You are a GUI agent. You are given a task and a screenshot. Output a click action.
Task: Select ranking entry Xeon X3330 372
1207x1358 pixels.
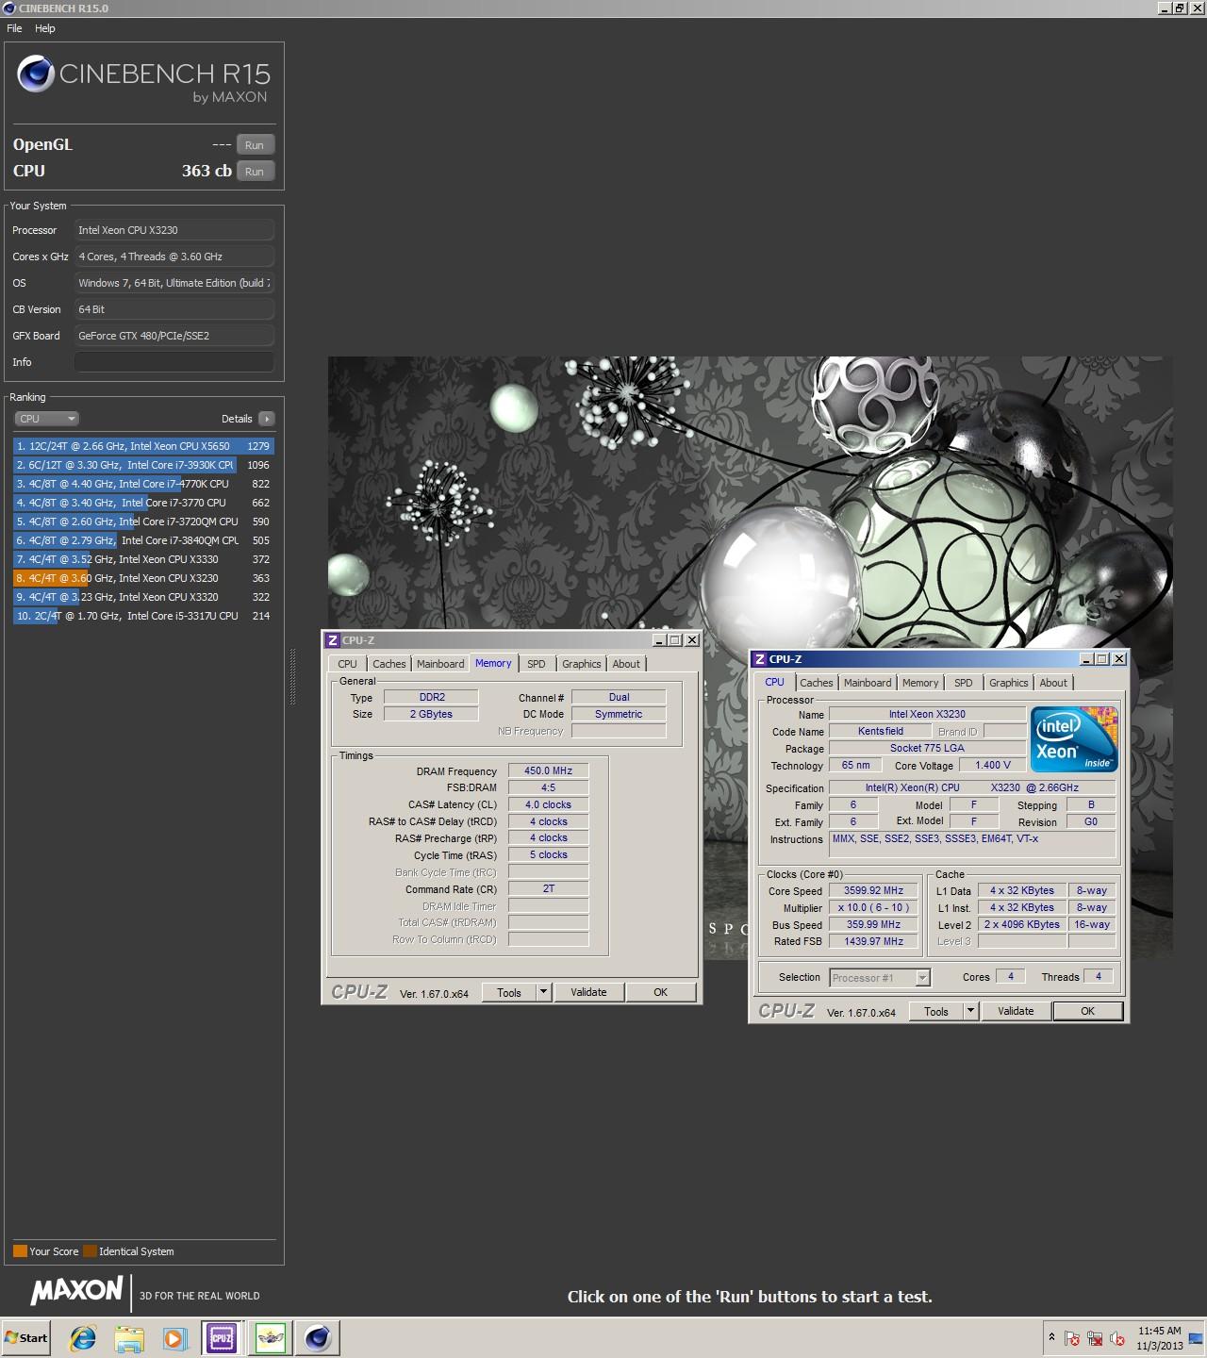coord(143,559)
